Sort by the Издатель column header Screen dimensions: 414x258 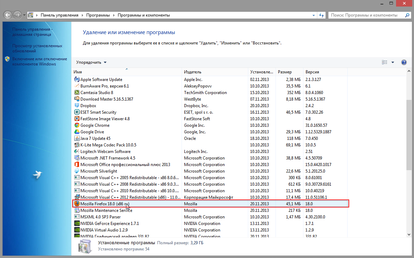[x=215, y=72]
